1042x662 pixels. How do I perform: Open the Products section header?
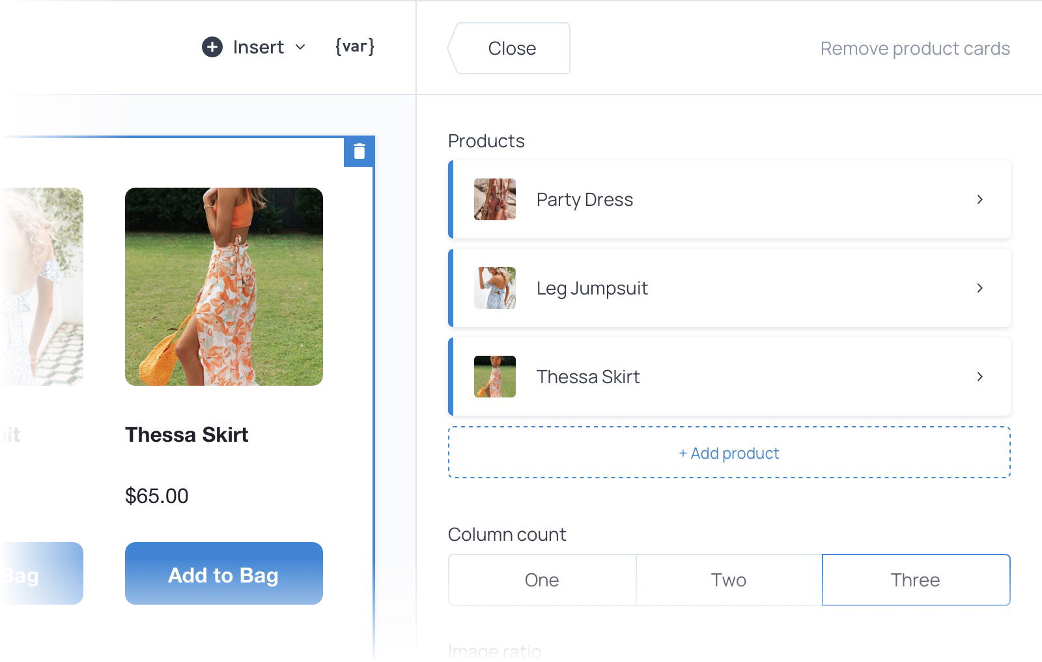[486, 141]
